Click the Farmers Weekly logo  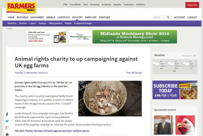[21, 8]
